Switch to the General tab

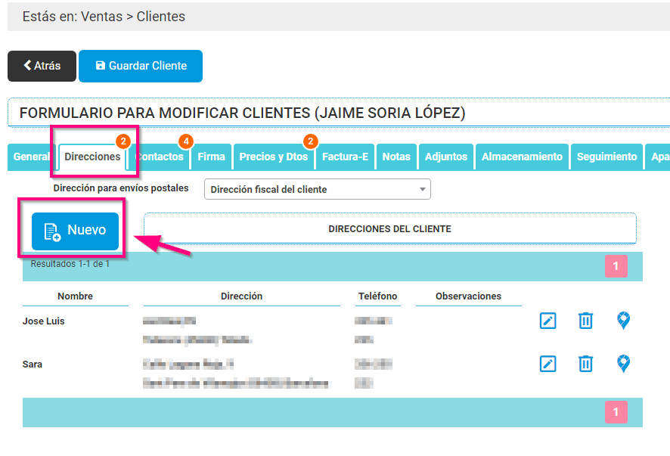(x=31, y=157)
